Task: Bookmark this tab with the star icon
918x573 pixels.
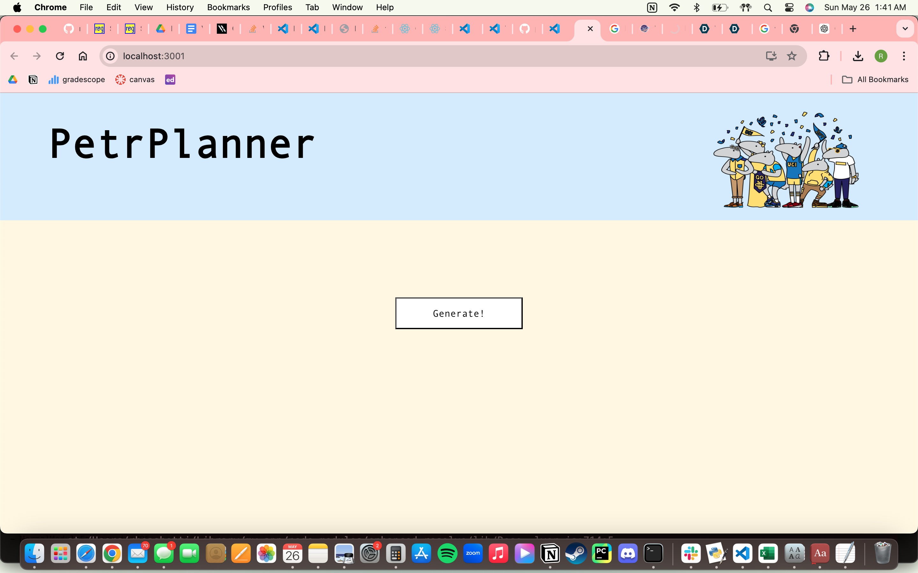Action: (792, 56)
